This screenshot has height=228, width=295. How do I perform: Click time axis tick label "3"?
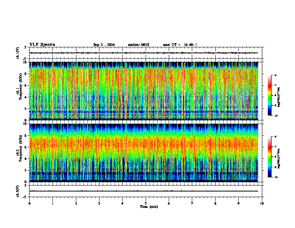(x=99, y=203)
